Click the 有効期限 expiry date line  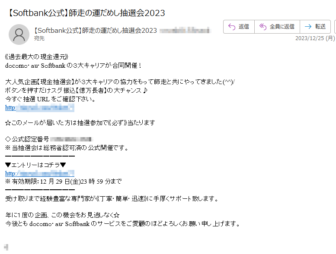64,182
